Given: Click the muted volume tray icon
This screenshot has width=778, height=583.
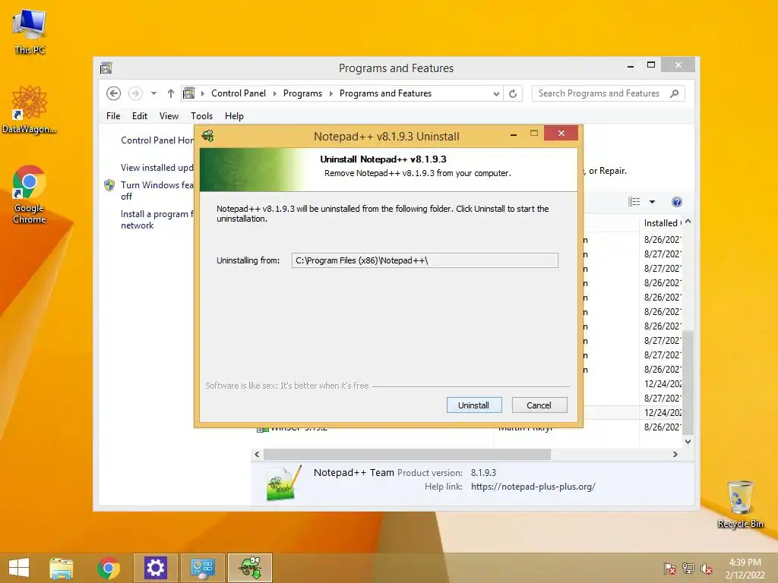Looking at the screenshot, I should click(x=707, y=568).
